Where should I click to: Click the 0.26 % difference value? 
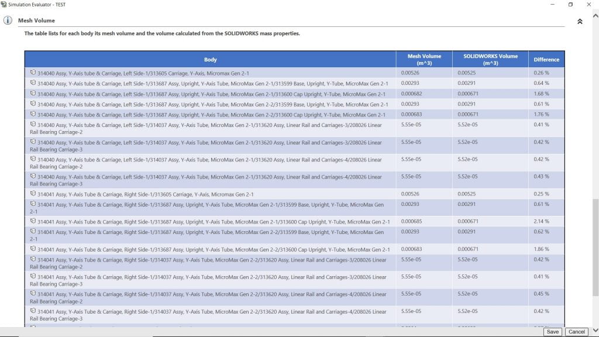[x=541, y=73]
